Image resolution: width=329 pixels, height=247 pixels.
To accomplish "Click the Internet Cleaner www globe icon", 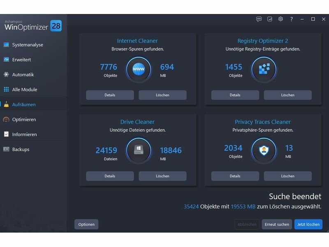I will coord(139,70).
